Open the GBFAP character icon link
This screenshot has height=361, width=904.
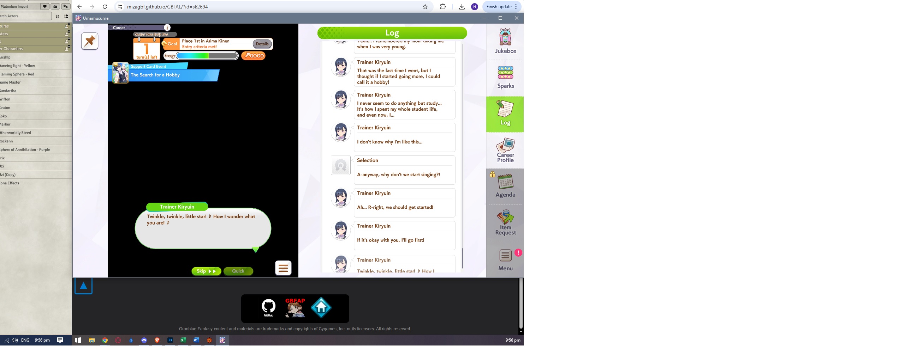coord(295,308)
